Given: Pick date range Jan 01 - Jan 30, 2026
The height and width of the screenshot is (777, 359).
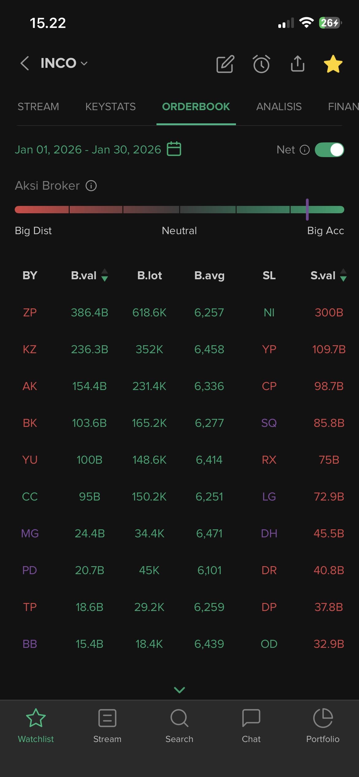Looking at the screenshot, I should point(88,149).
